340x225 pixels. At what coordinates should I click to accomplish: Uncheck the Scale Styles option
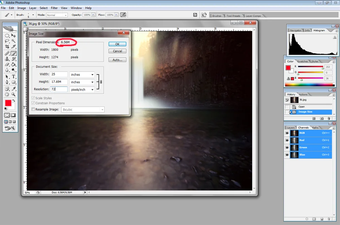pyautogui.click(x=33, y=98)
